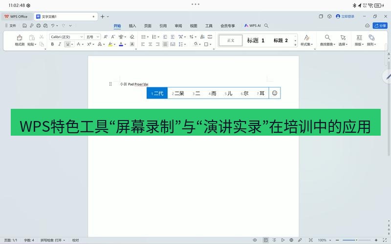The height and width of the screenshot is (244, 391).
Task: Click the 校对 proofreading status entry
Action: tap(76, 240)
